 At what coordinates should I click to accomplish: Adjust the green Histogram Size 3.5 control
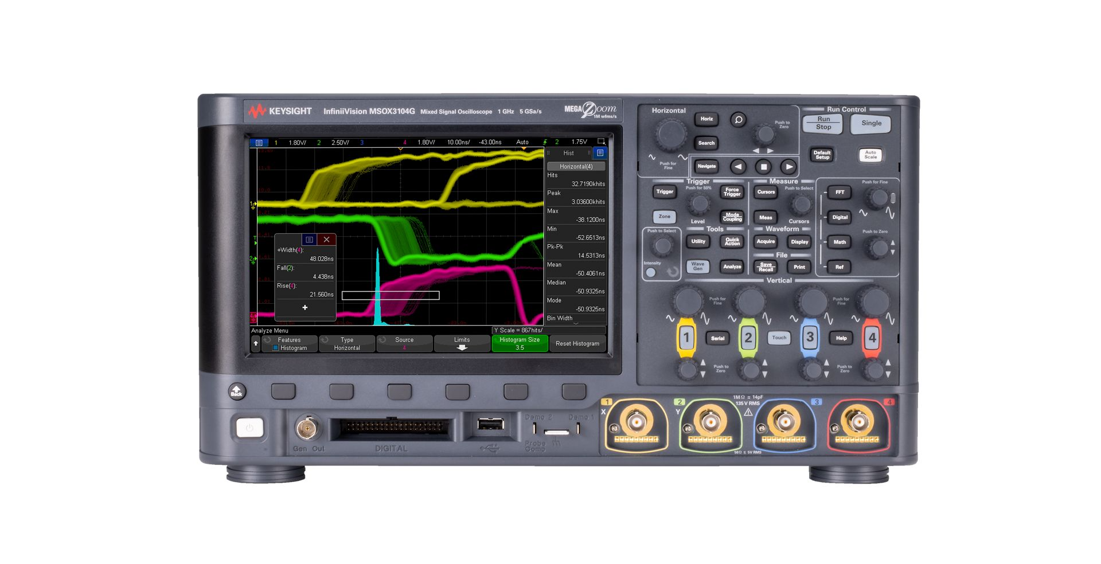pos(520,343)
